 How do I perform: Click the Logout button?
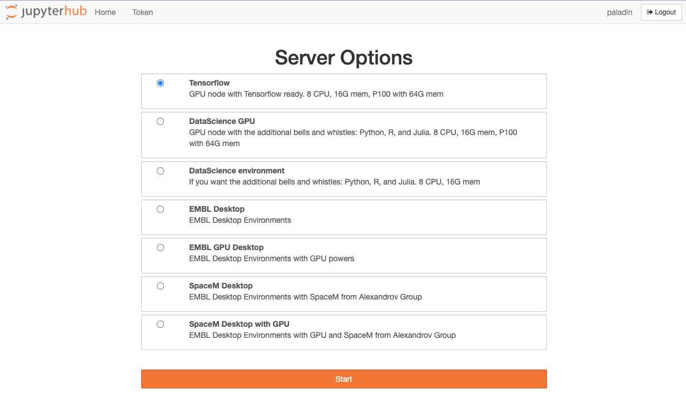661,12
